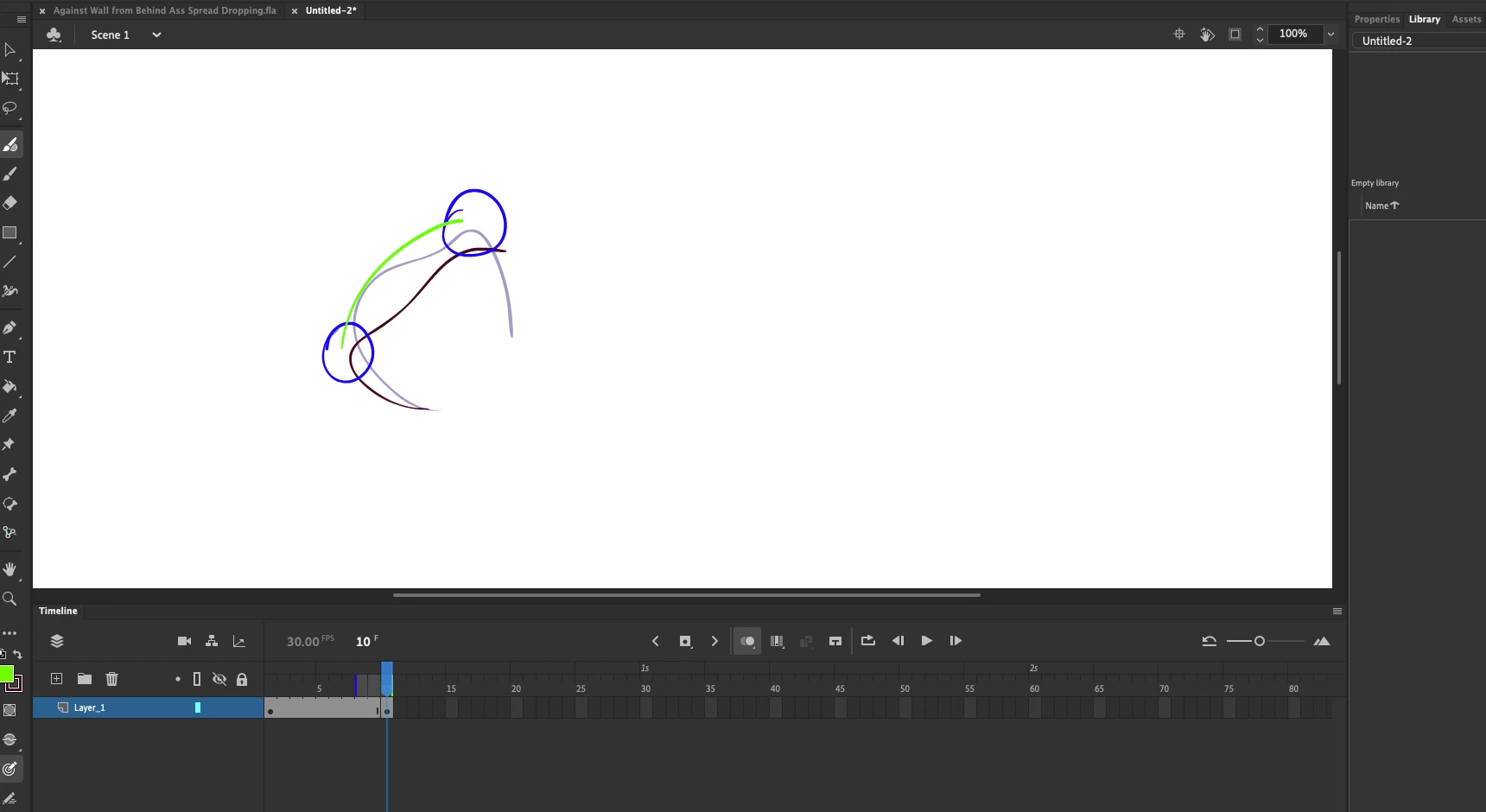Click edit multiple frames button

tap(777, 641)
